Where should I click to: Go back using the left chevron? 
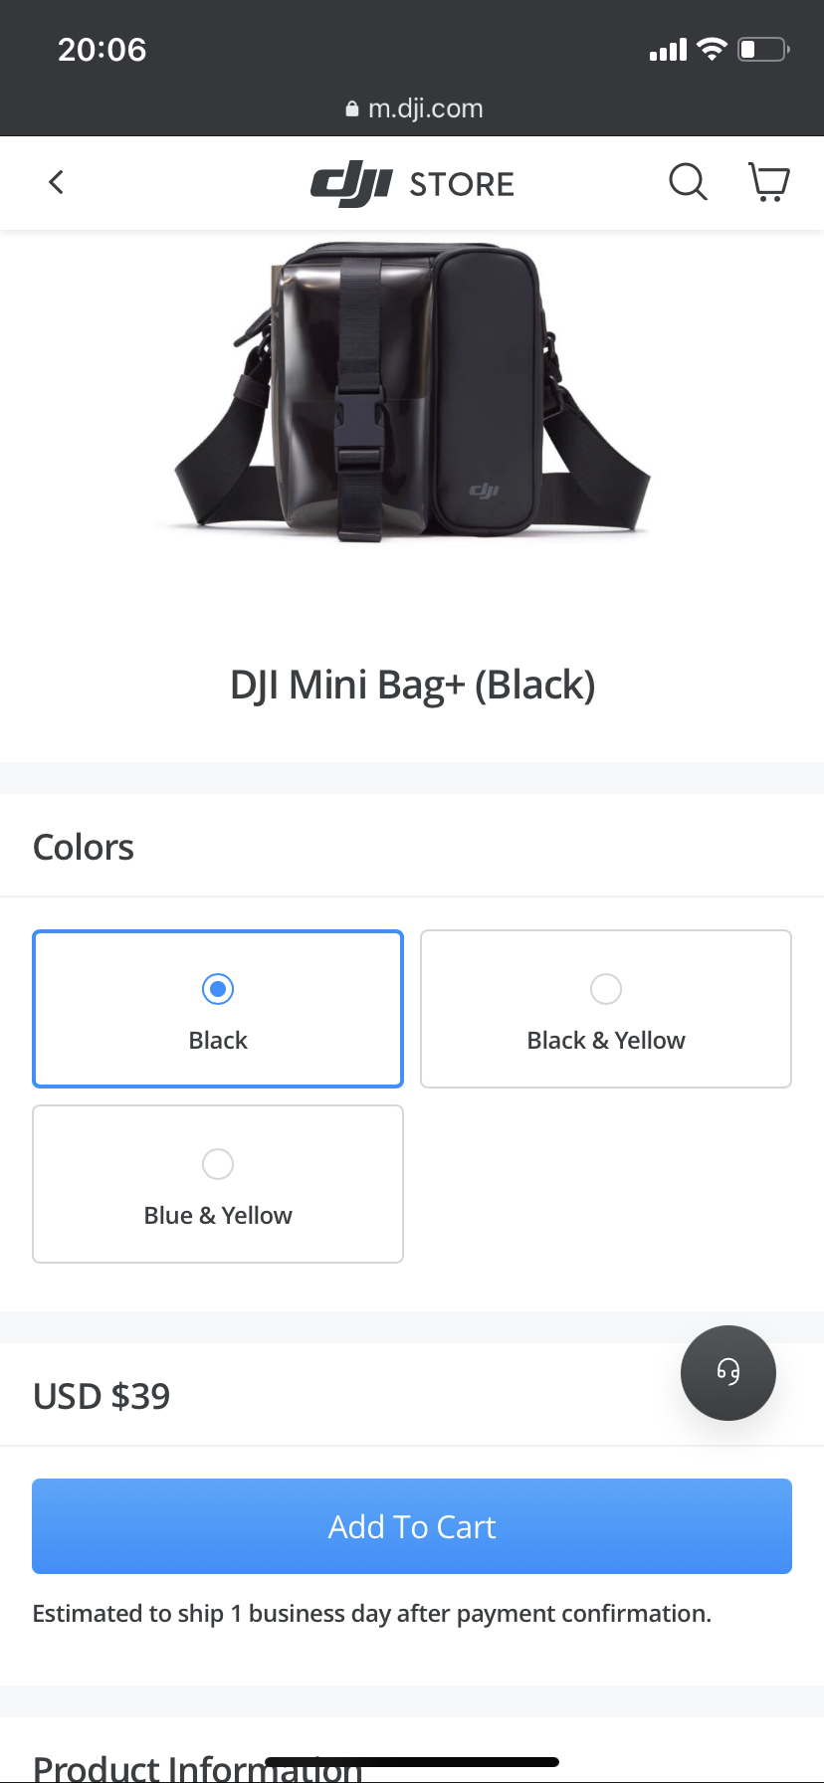point(57,182)
